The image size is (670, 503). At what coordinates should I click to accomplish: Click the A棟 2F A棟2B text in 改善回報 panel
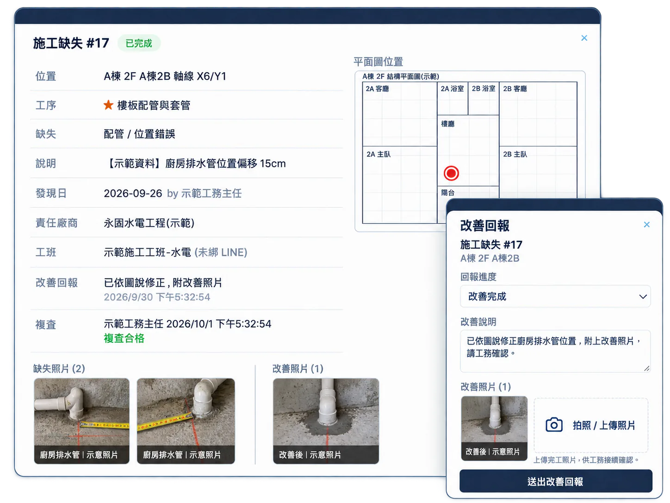tap(490, 258)
